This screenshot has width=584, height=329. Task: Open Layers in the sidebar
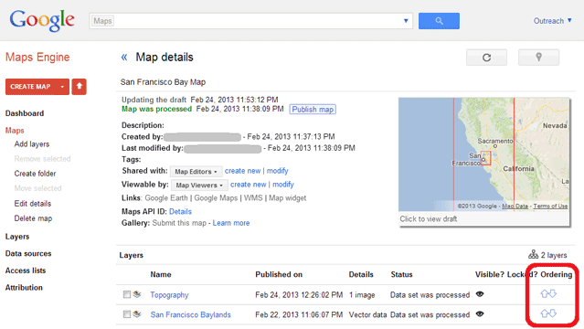click(x=17, y=237)
